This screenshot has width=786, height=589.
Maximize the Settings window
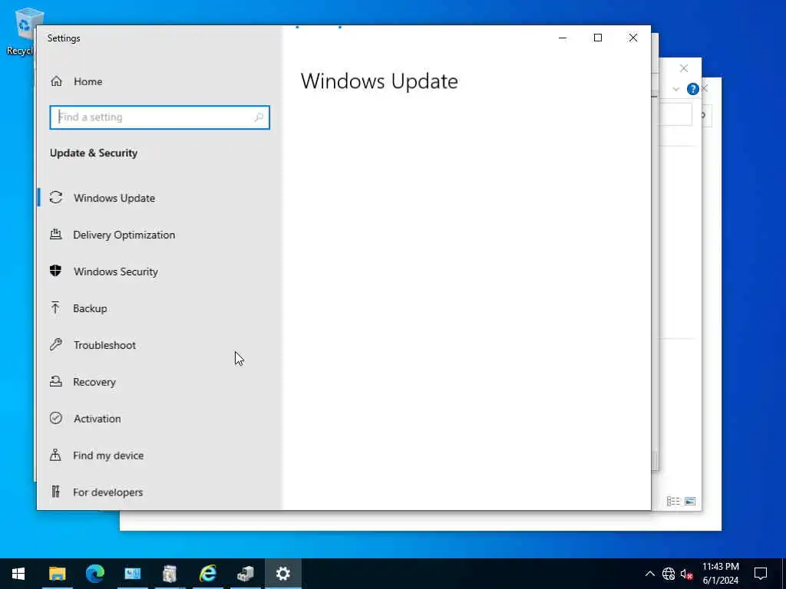(x=598, y=38)
